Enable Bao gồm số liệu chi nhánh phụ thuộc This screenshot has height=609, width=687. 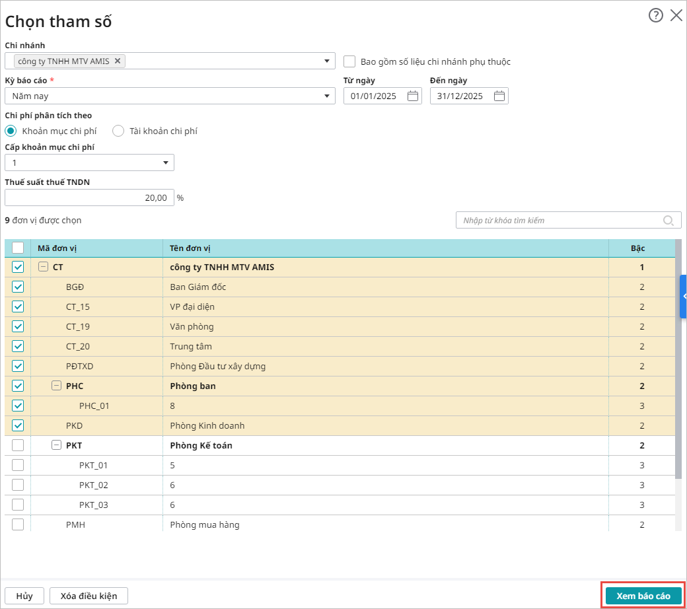[x=349, y=61]
